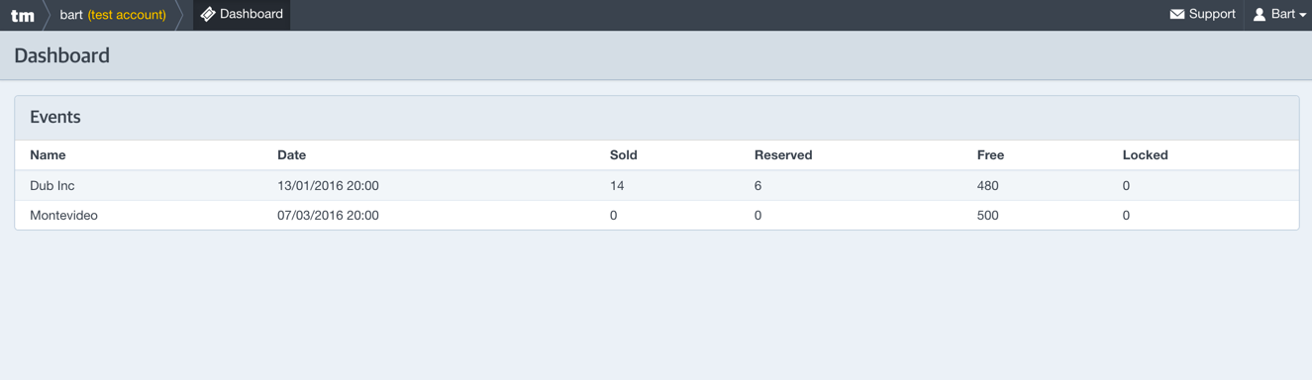Click Dub Inc free count 480
The height and width of the screenshot is (380, 1312).
pos(988,185)
